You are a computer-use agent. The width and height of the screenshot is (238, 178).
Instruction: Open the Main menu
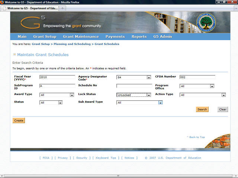22,37
